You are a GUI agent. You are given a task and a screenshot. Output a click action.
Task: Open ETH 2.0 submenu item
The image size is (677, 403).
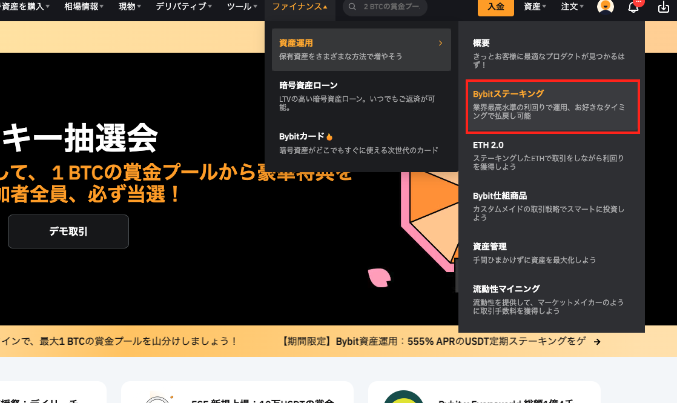(552, 156)
